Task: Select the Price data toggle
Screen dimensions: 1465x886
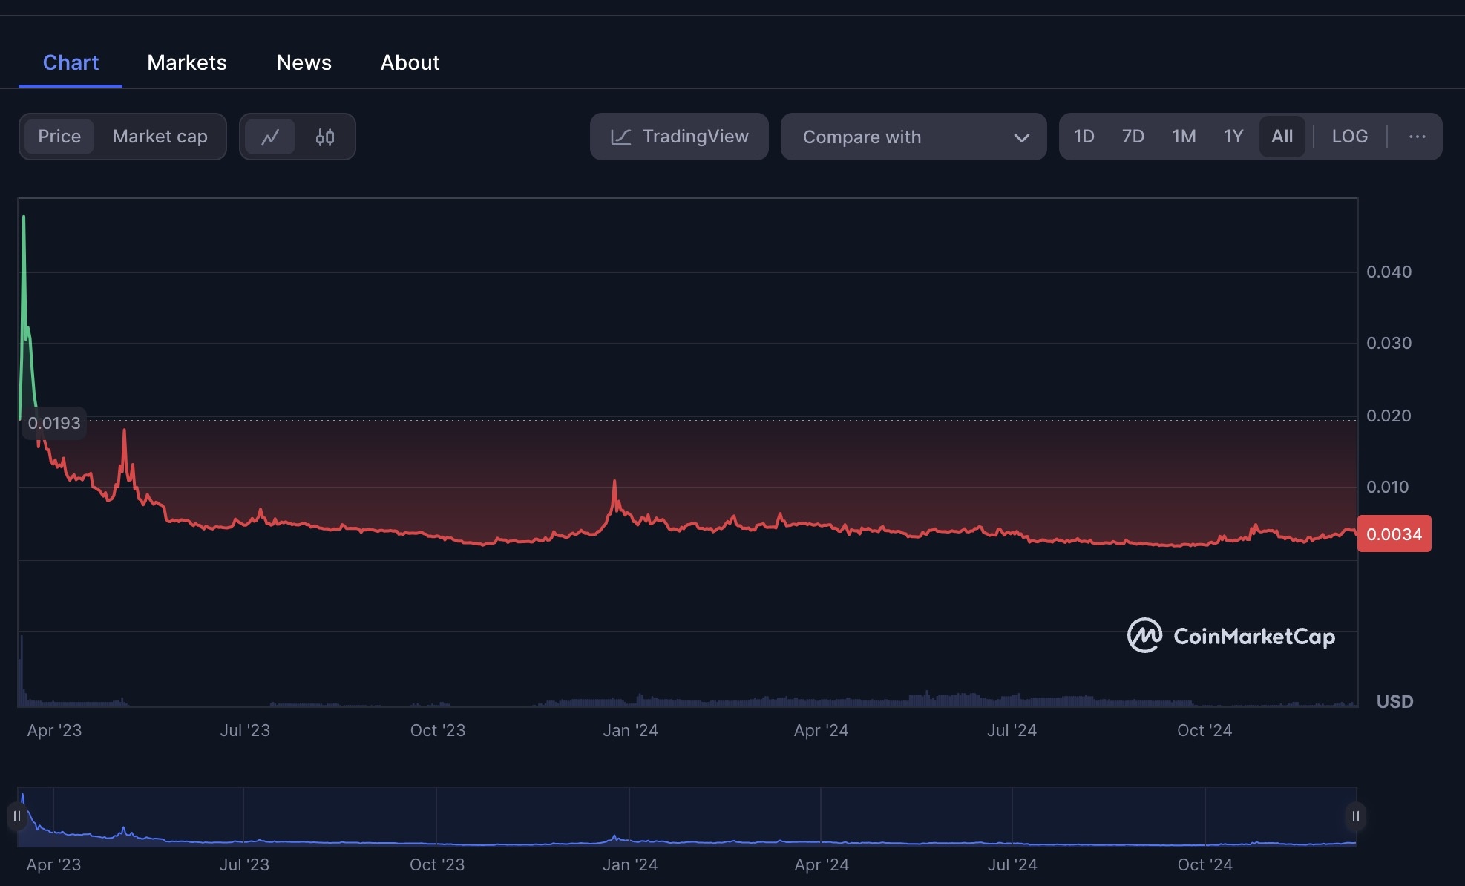Action: click(x=59, y=137)
